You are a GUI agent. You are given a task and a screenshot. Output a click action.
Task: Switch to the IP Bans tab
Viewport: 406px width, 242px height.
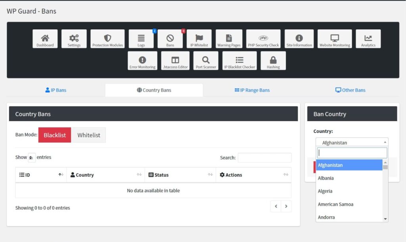click(x=56, y=90)
